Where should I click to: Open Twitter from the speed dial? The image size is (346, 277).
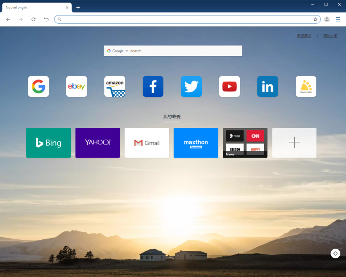191,86
